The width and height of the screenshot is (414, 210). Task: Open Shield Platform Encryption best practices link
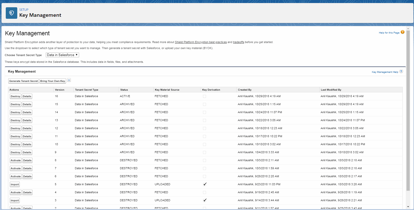click(201, 42)
